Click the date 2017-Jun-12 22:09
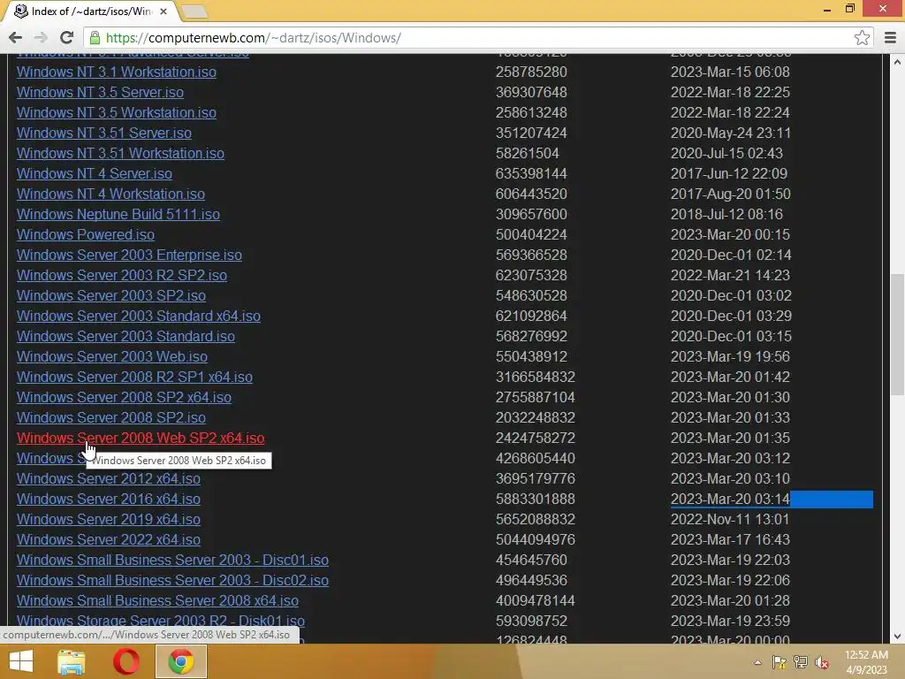The height and width of the screenshot is (679, 905). tap(729, 174)
